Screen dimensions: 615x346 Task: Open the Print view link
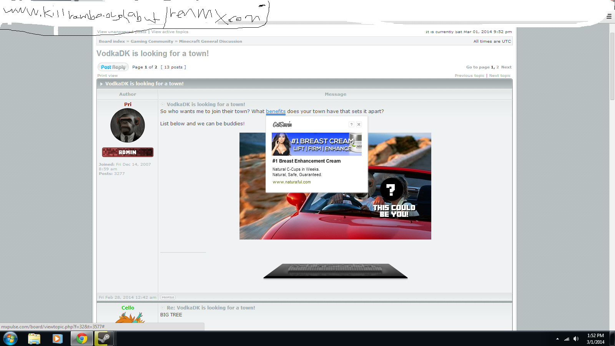tap(107, 76)
